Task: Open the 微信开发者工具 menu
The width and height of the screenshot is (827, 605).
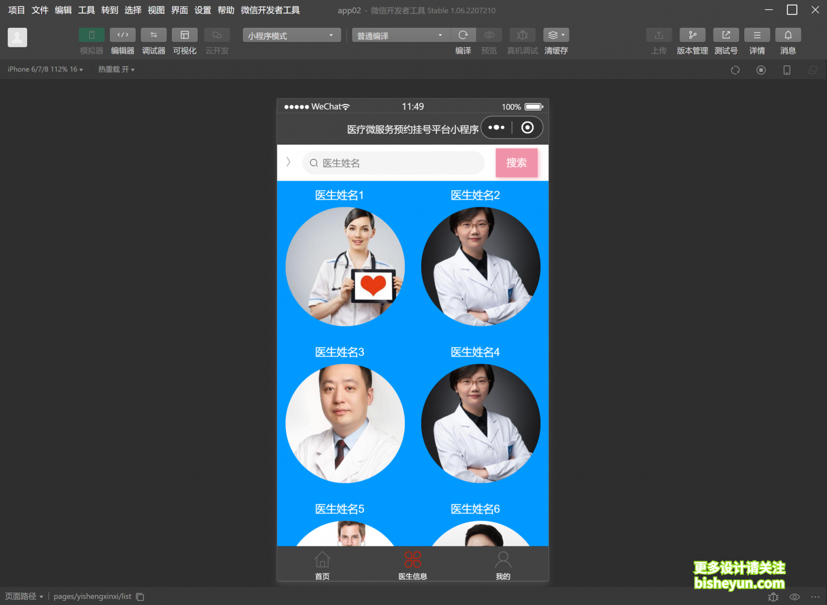Action: tap(271, 10)
